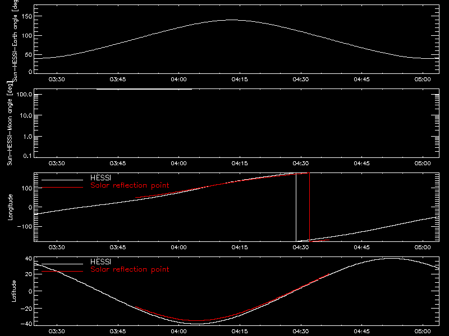Image resolution: width=449 pixels, height=336 pixels.
Task: Select Solar reflection point label in Latitude plot
Action: coord(130,269)
